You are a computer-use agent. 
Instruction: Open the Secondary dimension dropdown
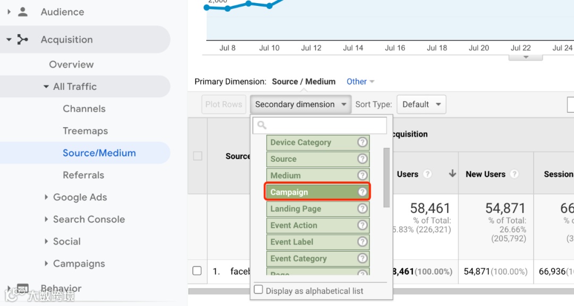coord(300,104)
